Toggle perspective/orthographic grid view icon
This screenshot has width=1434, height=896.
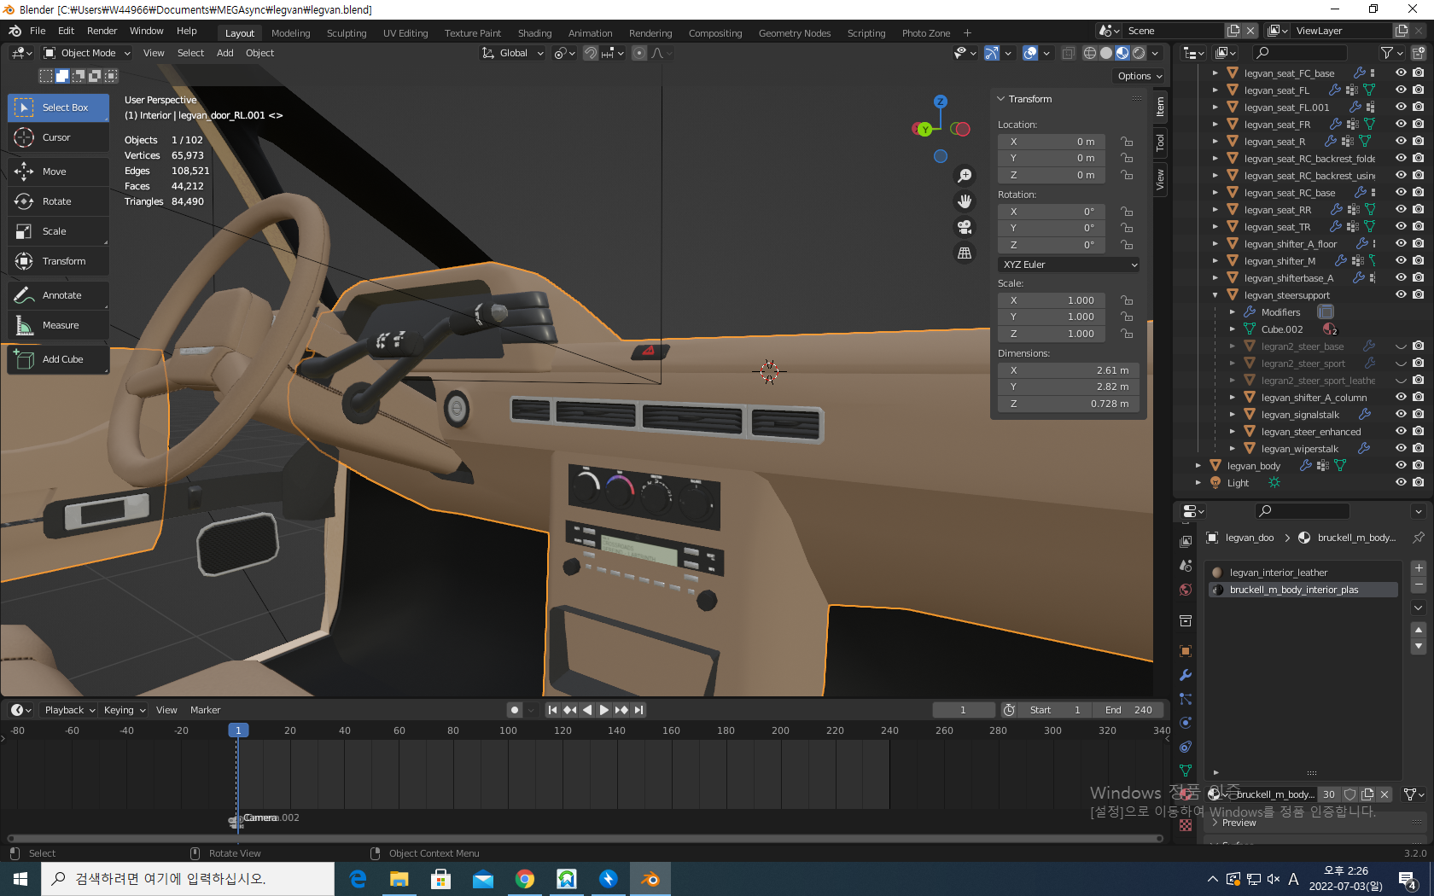965,253
